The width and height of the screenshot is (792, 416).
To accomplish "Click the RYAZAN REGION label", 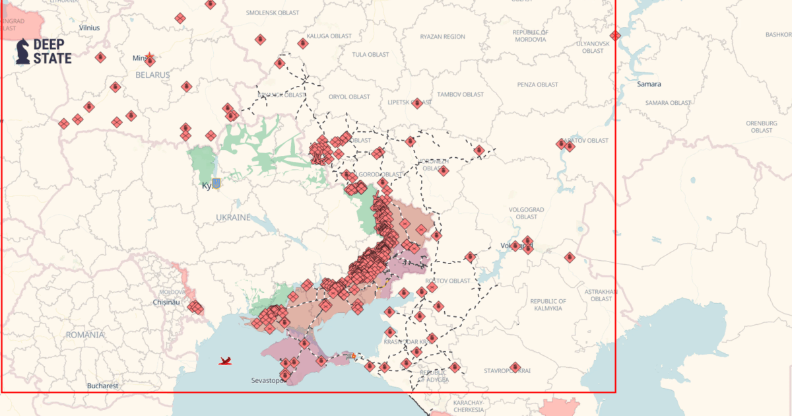I will pyautogui.click(x=442, y=36).
